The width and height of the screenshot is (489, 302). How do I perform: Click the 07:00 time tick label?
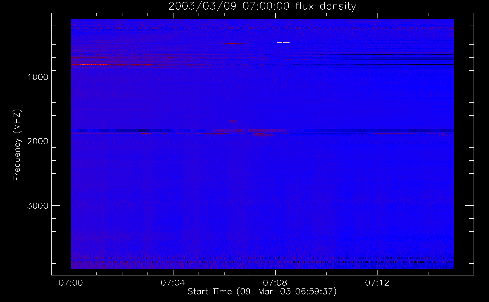pyautogui.click(x=71, y=283)
